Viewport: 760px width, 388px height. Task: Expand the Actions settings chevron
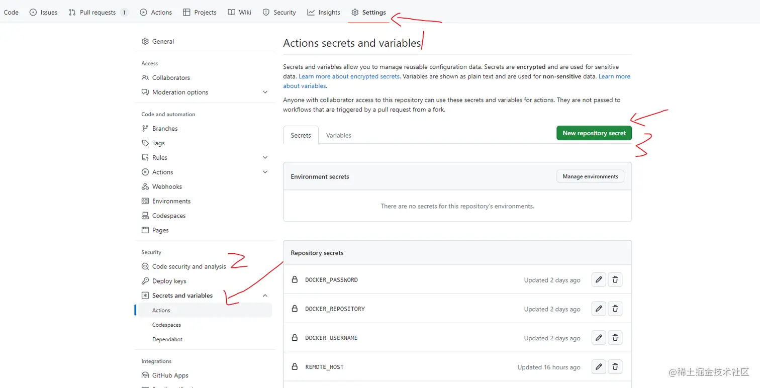(x=265, y=172)
